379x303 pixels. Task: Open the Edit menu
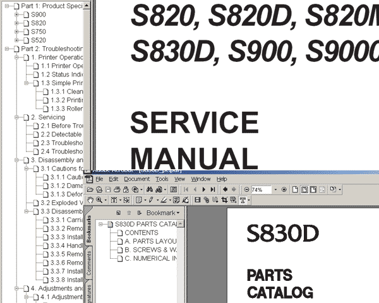click(113, 179)
